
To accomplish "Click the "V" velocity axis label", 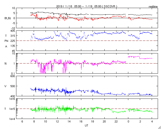I will (x=6, y=86).
